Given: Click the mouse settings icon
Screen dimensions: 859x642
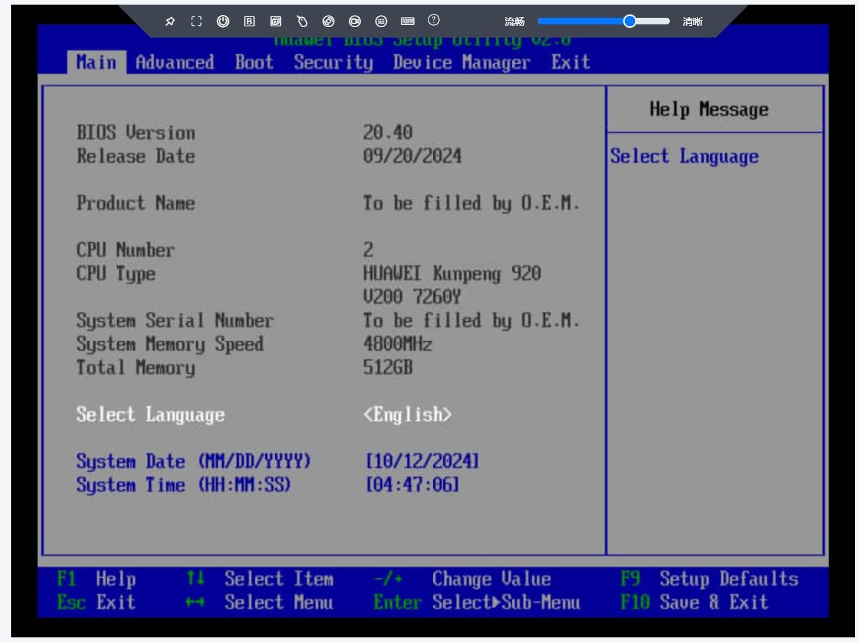Looking at the screenshot, I should (302, 21).
